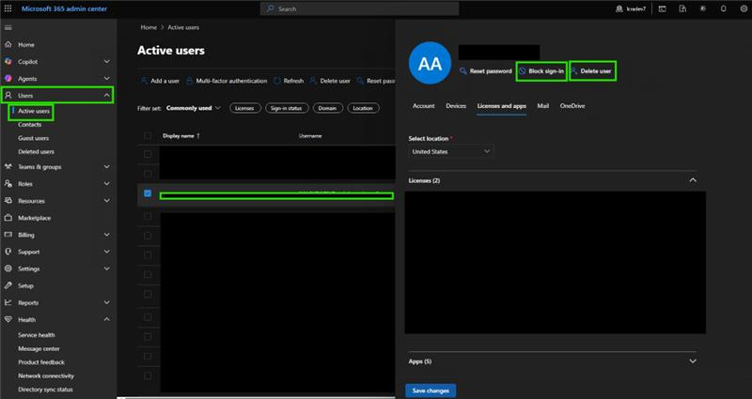The height and width of the screenshot is (399, 752).
Task: Click the Agents icon in sidebar
Action: [8, 79]
